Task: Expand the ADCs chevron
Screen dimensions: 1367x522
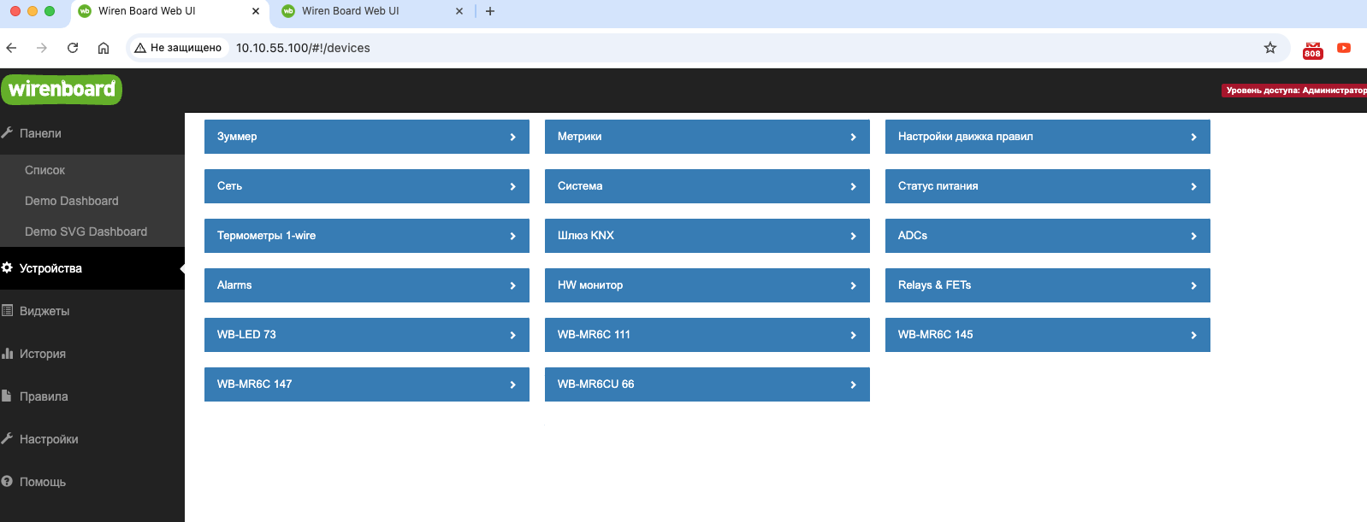Action: (1193, 236)
